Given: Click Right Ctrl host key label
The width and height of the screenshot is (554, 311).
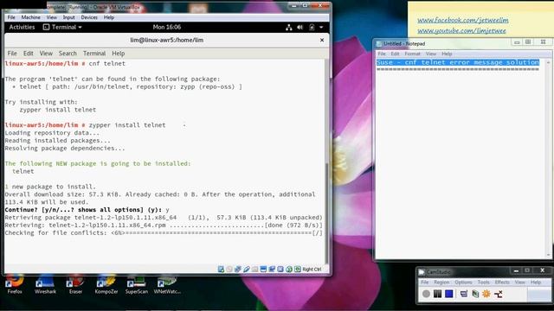Looking at the screenshot, I should pyautogui.click(x=312, y=270).
